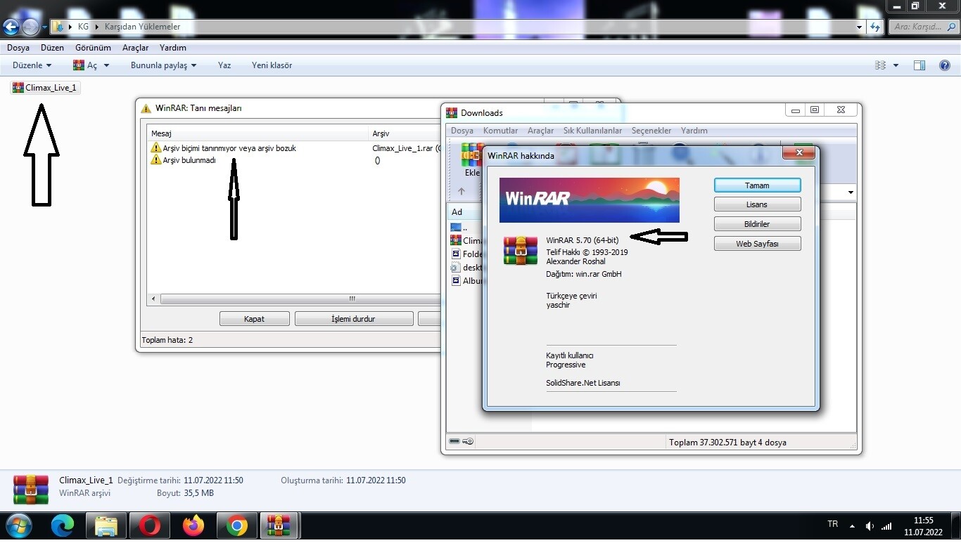Open Explorer's Yardım menu
This screenshot has height=543, width=961.
click(x=172, y=48)
